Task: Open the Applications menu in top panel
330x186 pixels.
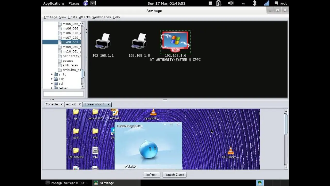Action: pos(54,3)
